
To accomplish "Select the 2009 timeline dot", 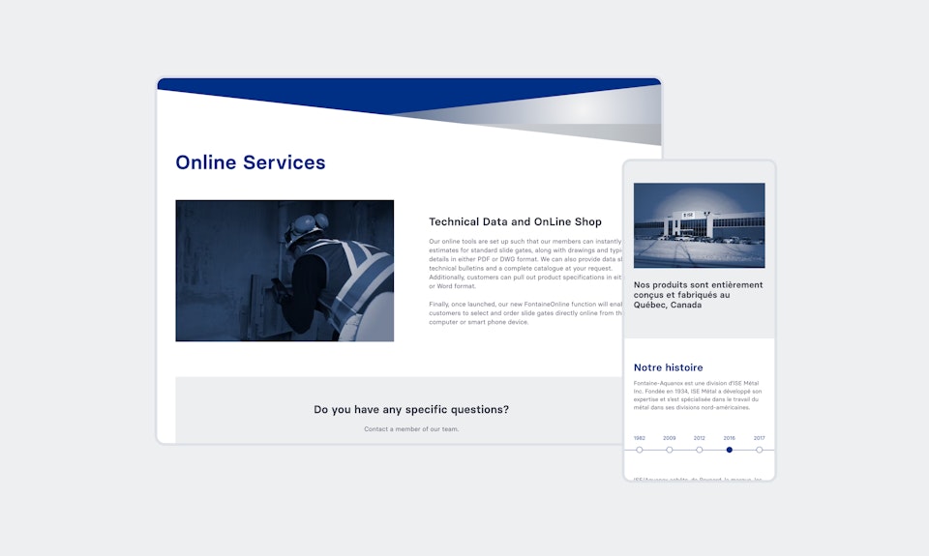I will [x=670, y=450].
